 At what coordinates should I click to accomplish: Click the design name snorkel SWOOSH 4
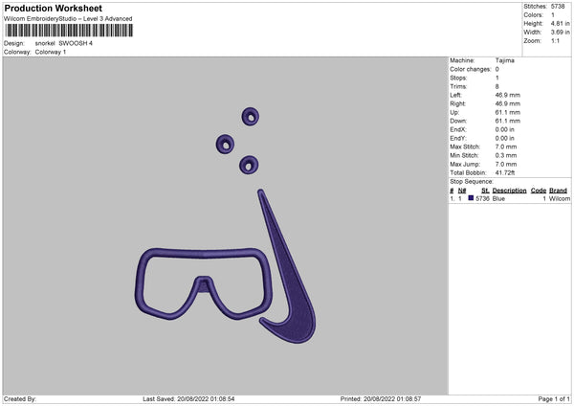64,43
